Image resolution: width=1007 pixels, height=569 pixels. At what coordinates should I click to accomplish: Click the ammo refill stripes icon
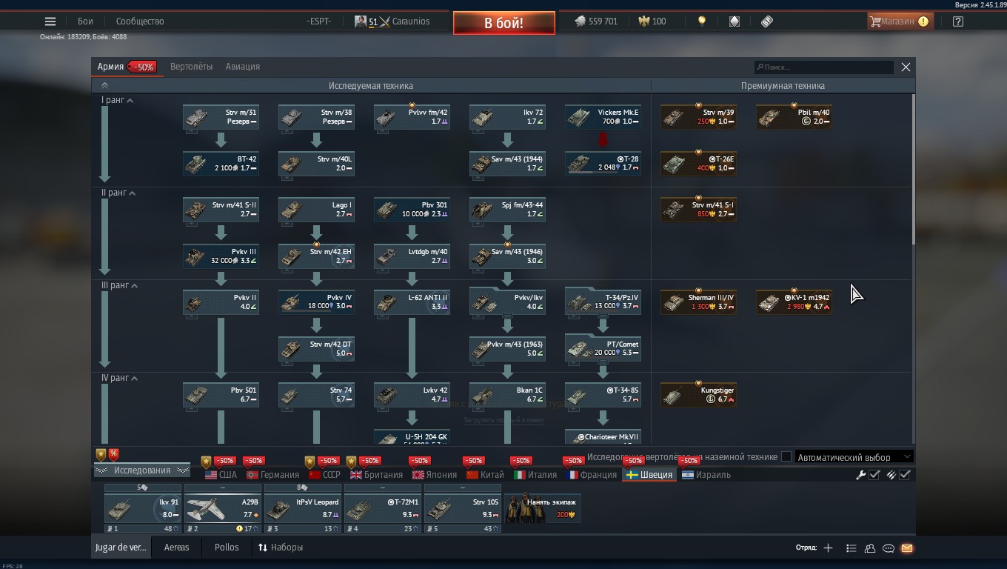pos(891,475)
